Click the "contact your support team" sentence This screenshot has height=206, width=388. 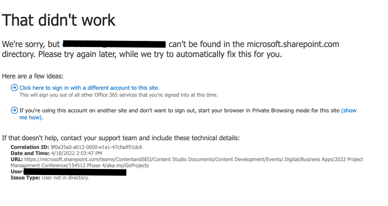(121, 138)
